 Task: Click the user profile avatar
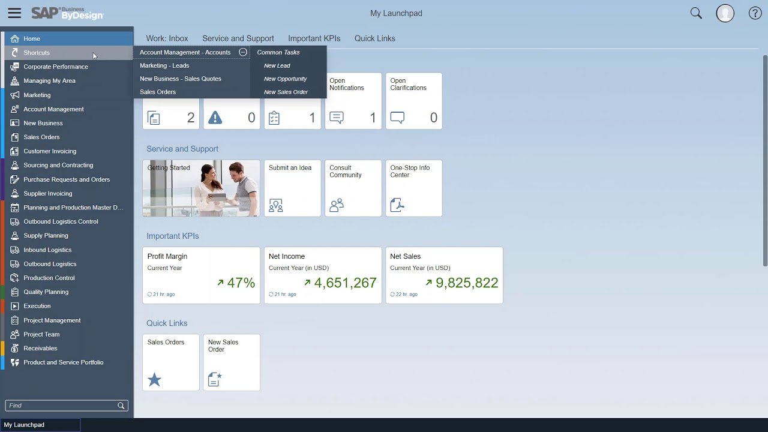[725, 13]
